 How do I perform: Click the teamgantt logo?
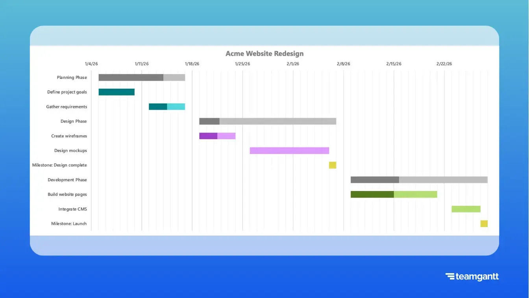tap(472, 277)
